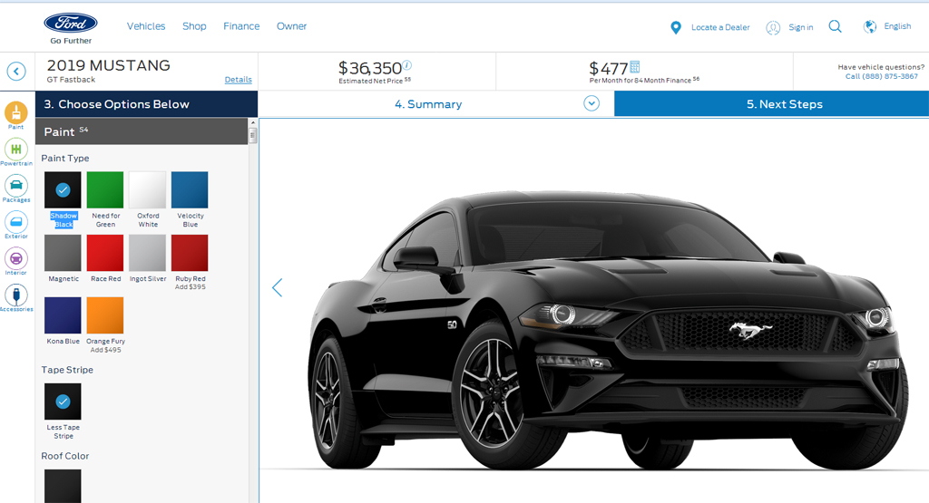Select the Packages sidebar icon
Viewport: 929px width, 503px height.
16,186
